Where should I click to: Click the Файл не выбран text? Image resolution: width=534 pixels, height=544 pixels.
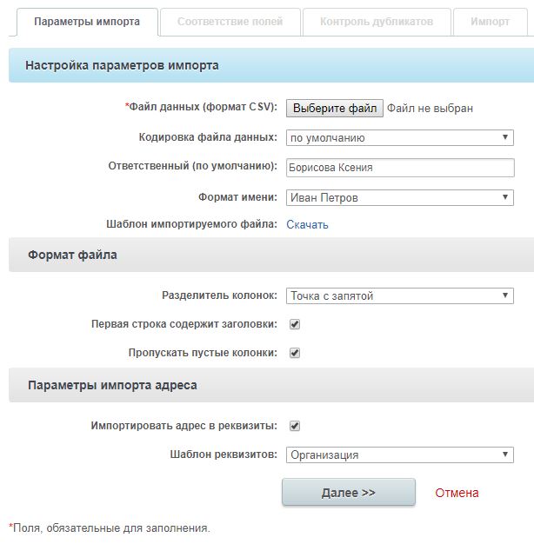(x=430, y=109)
